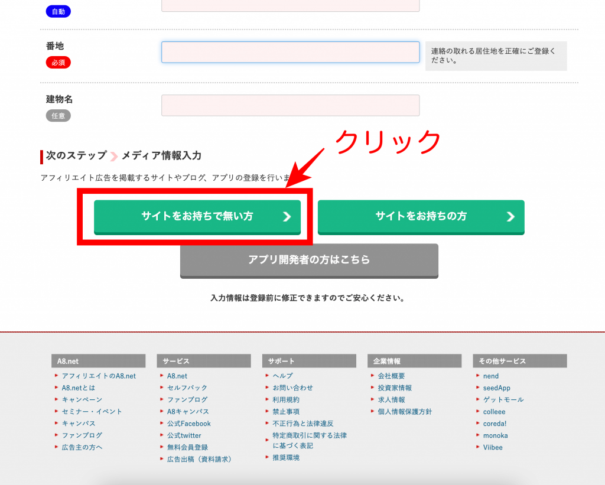Open the 推奨環境 recommended environment link

pos(286,457)
